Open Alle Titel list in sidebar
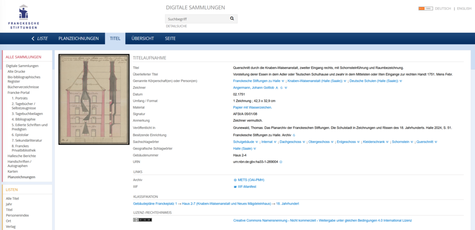This screenshot has width=475, height=230. click(12, 198)
